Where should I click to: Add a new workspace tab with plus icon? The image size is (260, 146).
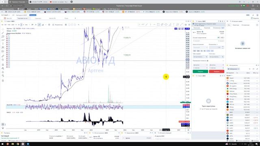pyautogui.click(x=75, y=18)
